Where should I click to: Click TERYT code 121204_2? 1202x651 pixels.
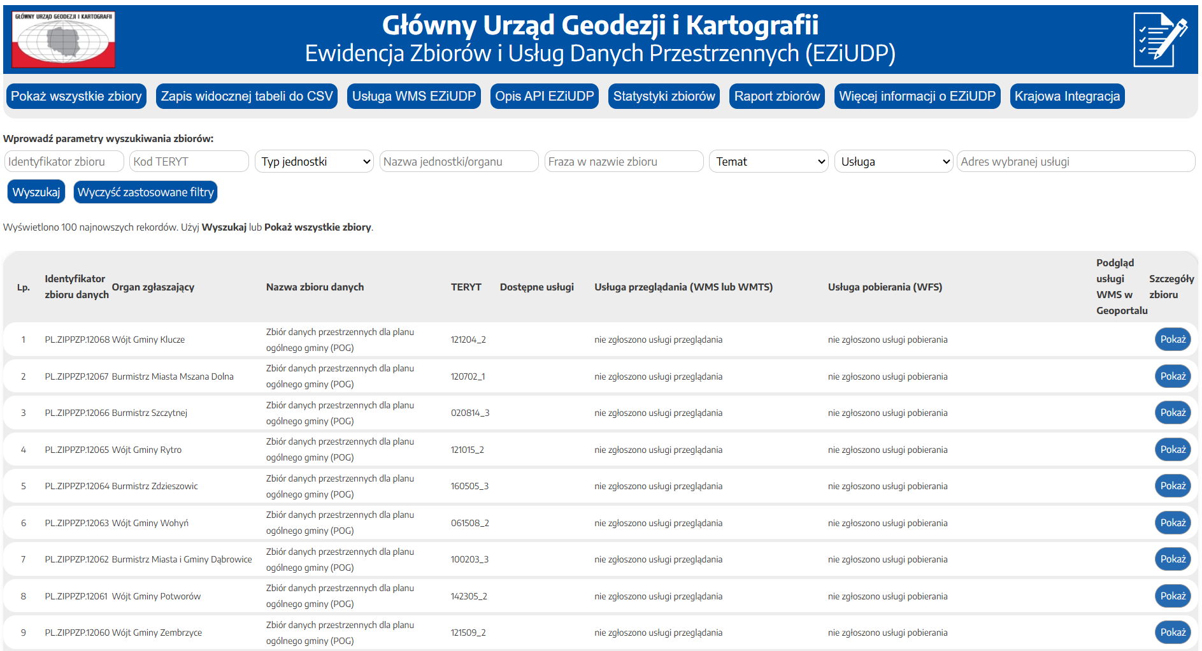[468, 340]
